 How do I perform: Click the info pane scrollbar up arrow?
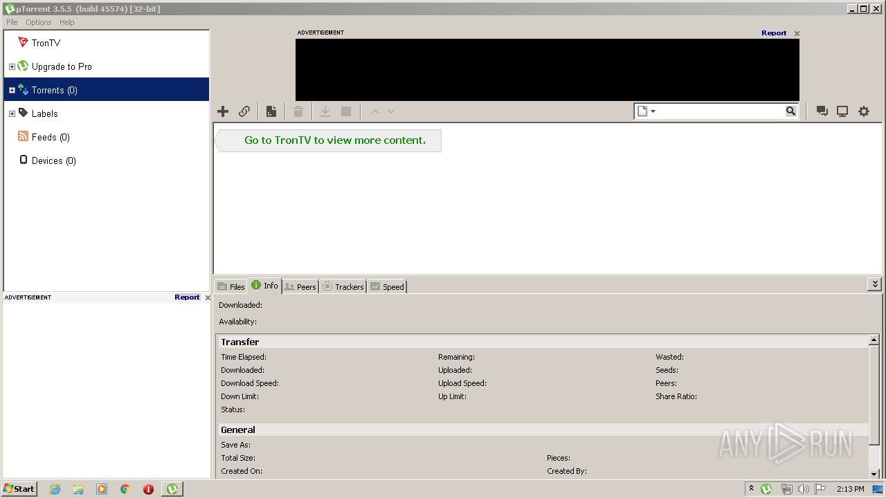tap(874, 340)
